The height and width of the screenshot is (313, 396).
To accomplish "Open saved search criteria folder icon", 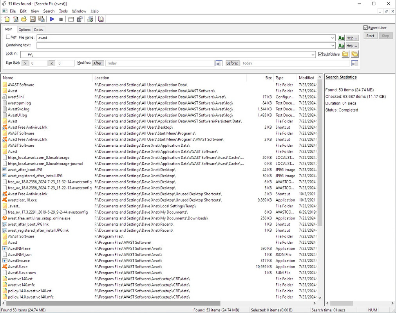I will pyautogui.click(x=24, y=19).
